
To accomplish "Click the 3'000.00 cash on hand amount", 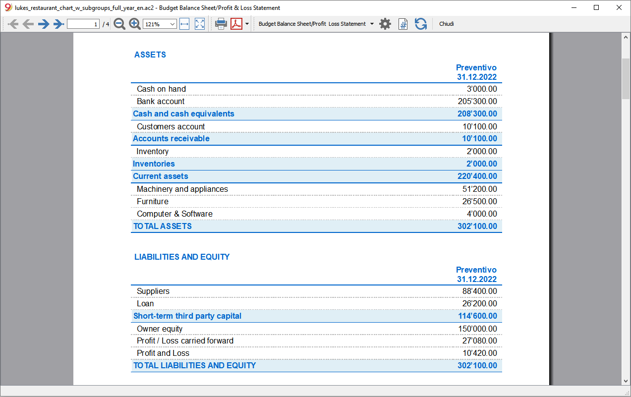I will coord(482,89).
